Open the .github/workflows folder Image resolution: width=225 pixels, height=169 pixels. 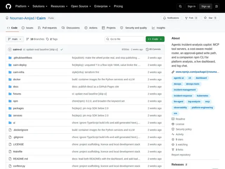coord(22,58)
